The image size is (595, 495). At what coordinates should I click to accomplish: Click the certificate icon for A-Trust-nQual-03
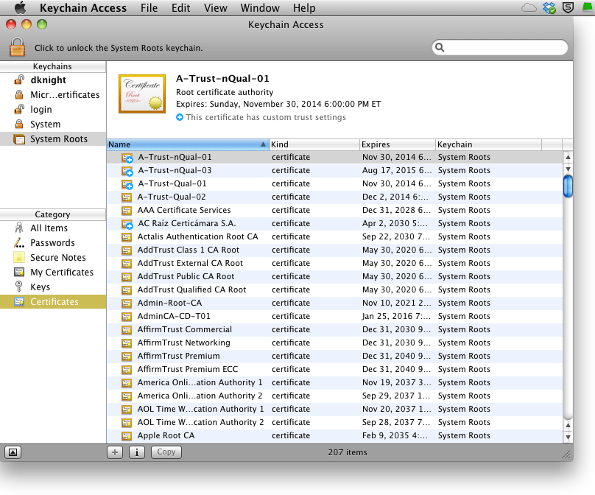pos(127,171)
